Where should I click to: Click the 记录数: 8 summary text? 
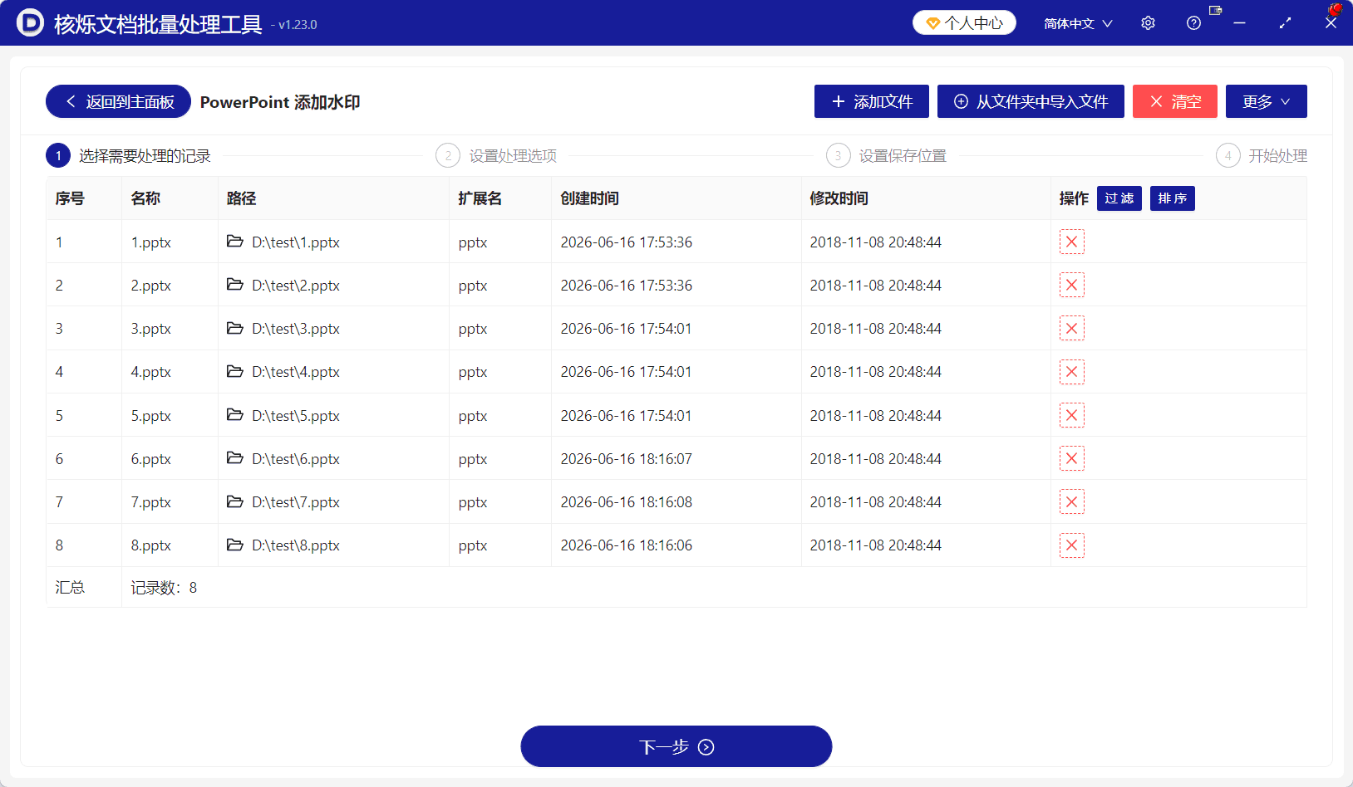164,588
